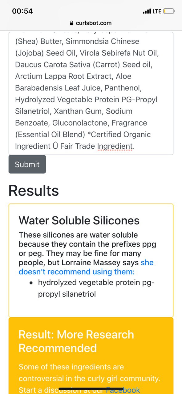Click the misspelled word "Ingredient." in textarea
This screenshot has height=394, width=182.
point(116,146)
